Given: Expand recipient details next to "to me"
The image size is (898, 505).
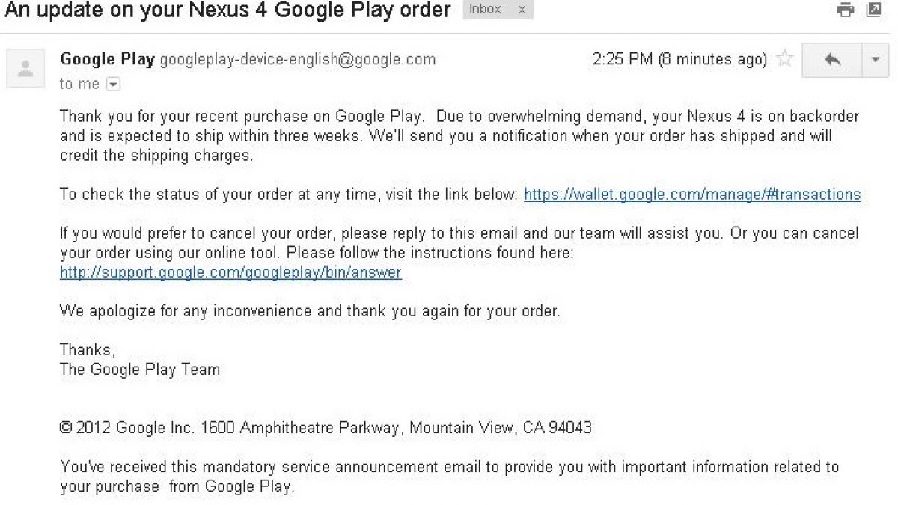Looking at the screenshot, I should point(113,85).
